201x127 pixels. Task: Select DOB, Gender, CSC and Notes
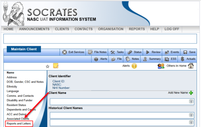click(25, 82)
